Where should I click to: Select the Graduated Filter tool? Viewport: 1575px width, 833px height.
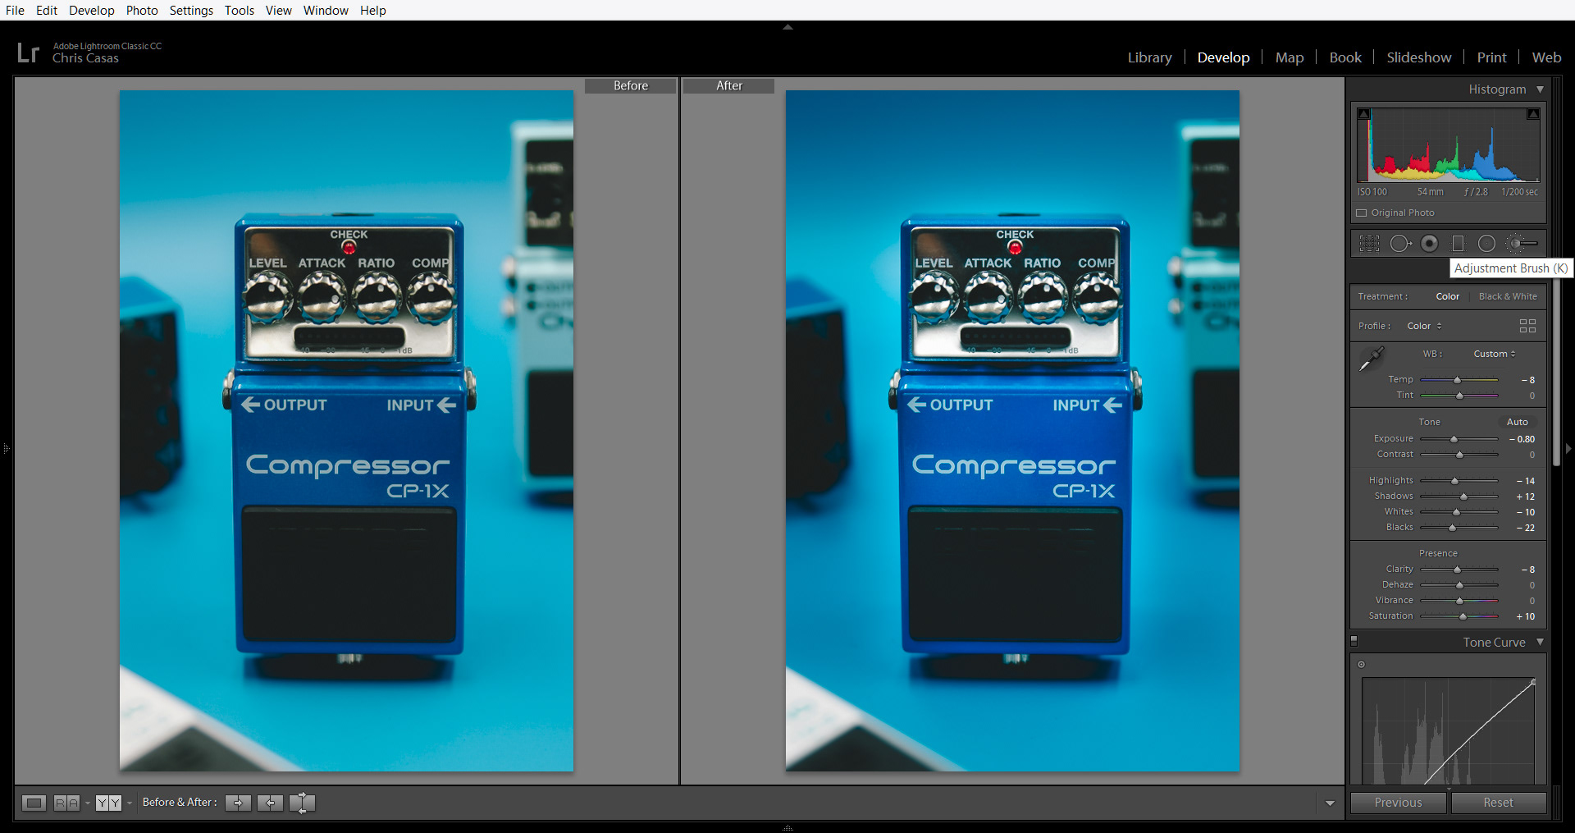point(1458,244)
